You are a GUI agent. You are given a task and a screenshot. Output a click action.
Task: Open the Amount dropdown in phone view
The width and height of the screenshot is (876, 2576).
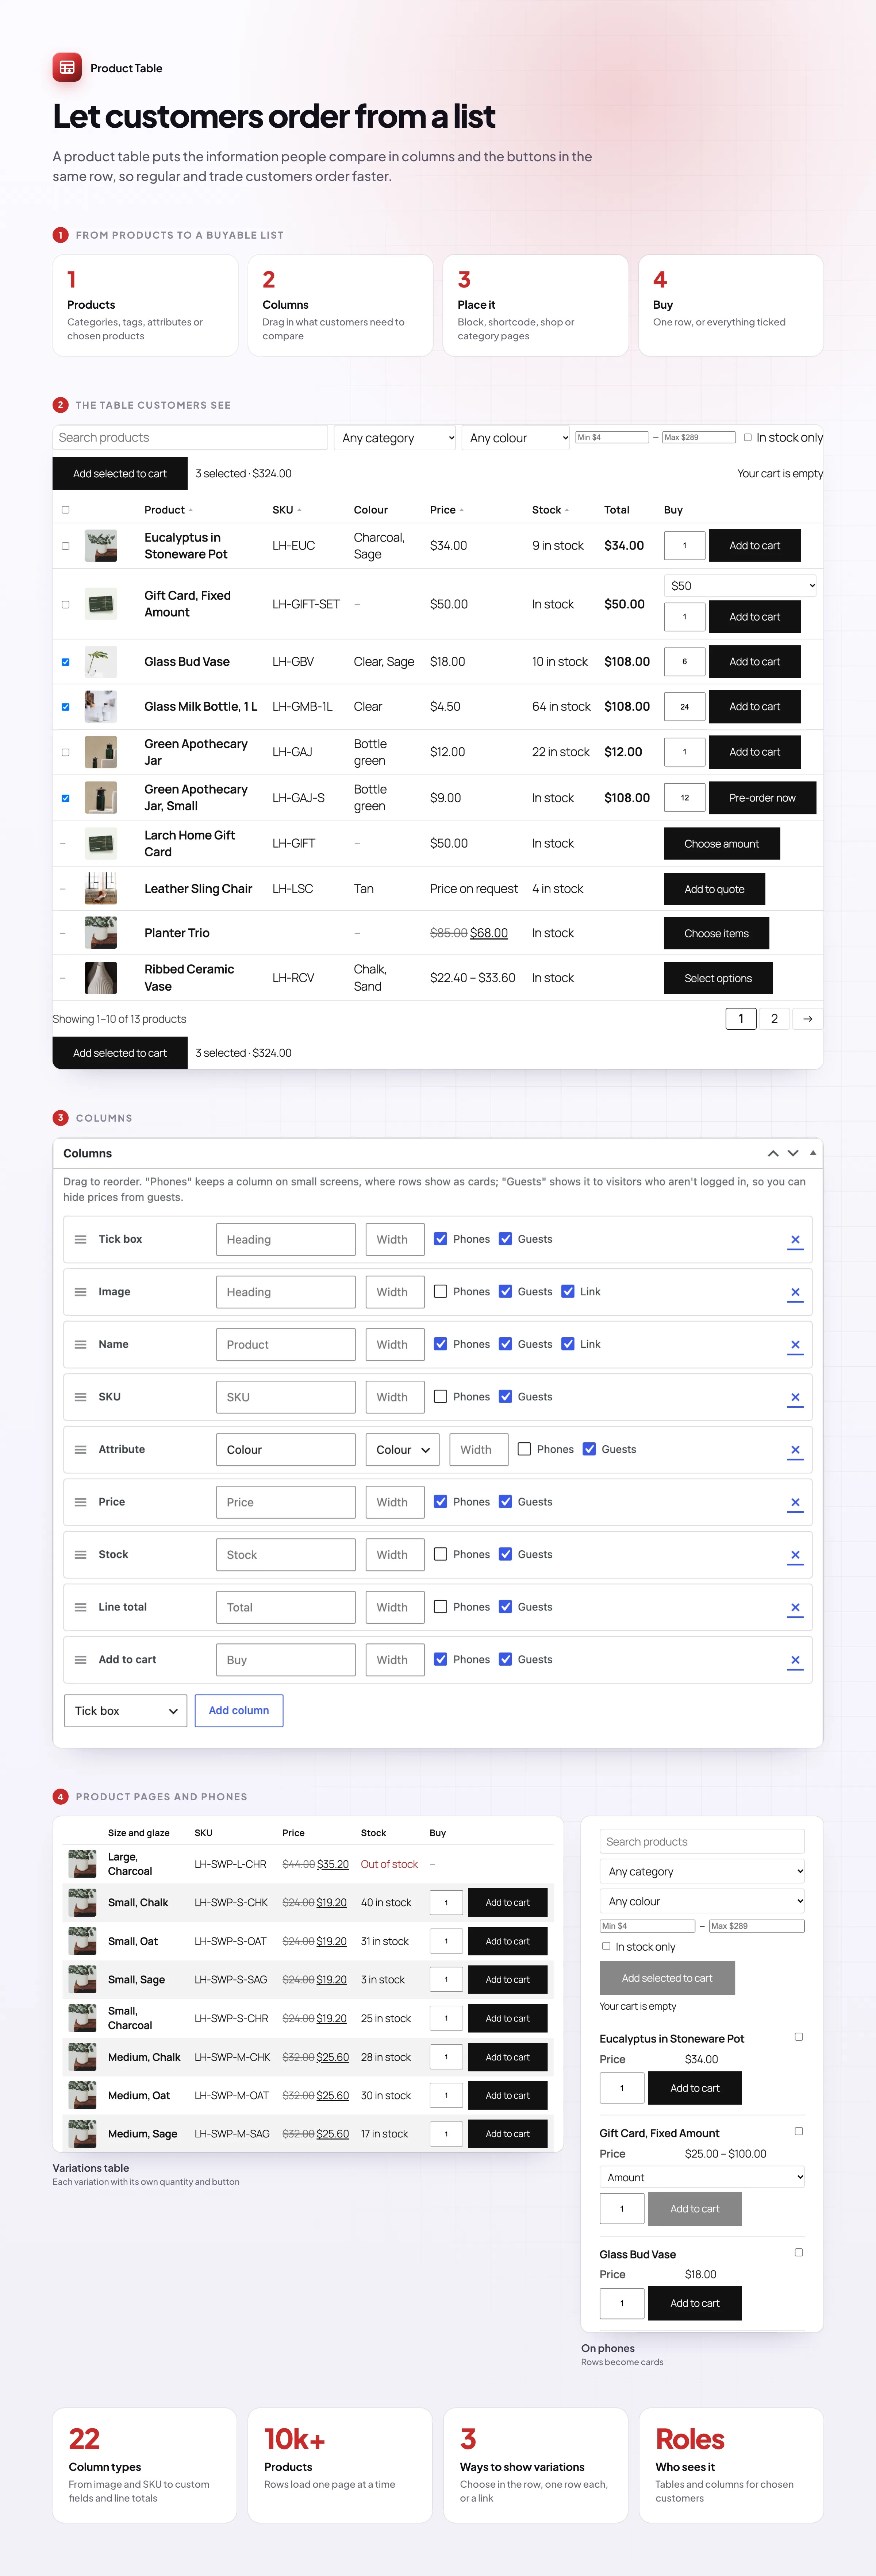[x=702, y=2177]
